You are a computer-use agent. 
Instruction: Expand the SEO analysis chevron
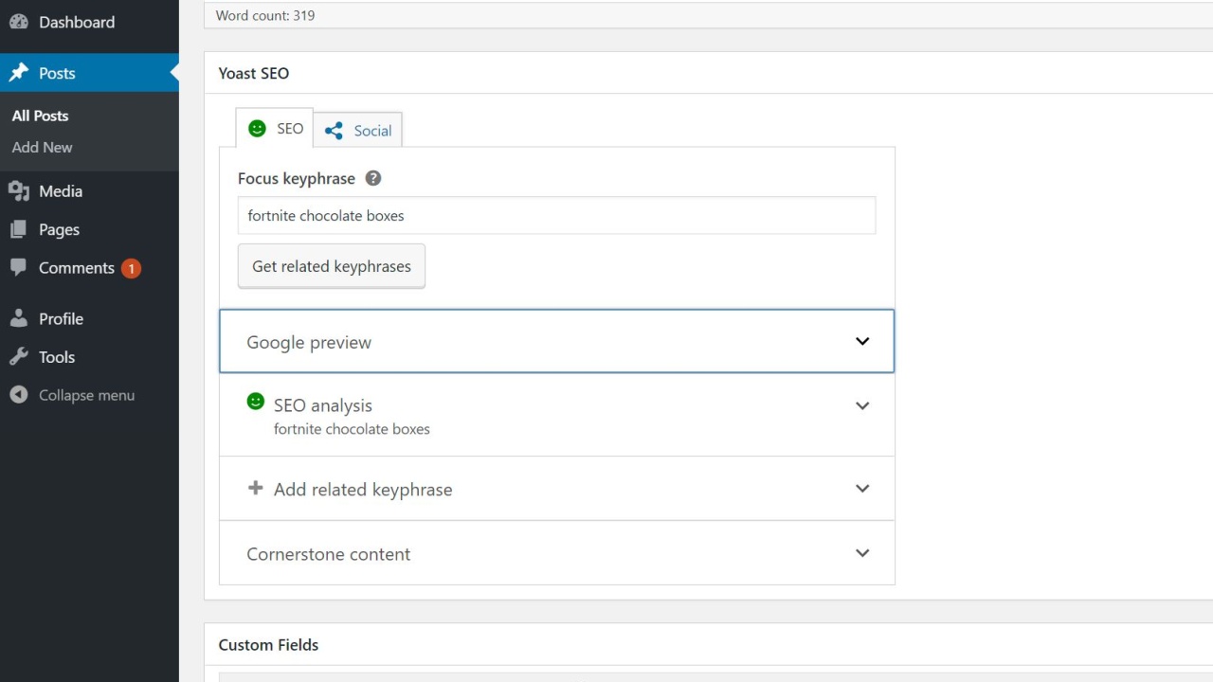[861, 405]
